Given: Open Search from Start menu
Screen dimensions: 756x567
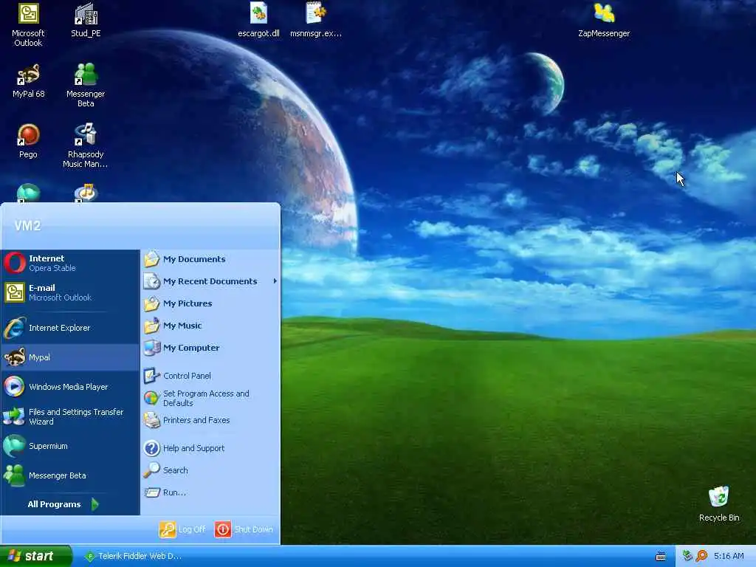Looking at the screenshot, I should tap(210, 470).
